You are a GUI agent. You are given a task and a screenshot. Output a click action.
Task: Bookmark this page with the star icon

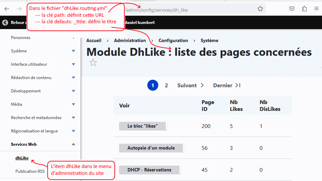point(260,9)
